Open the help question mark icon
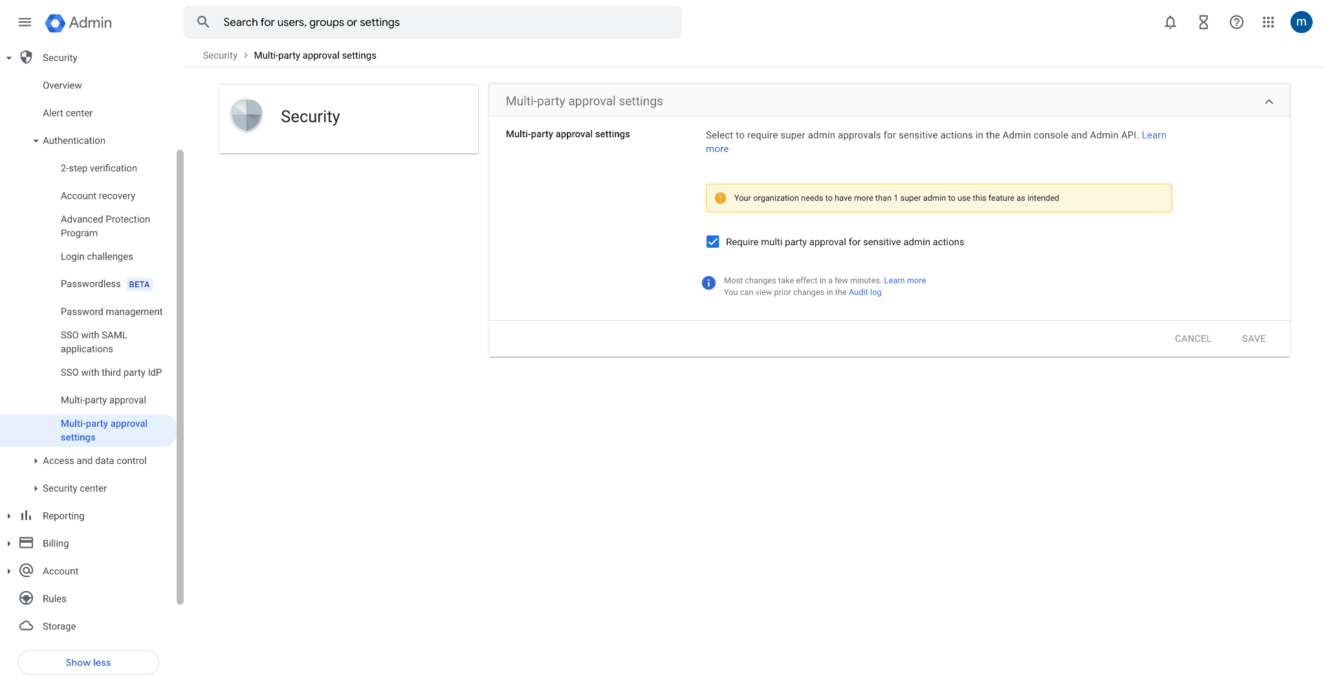 tap(1236, 23)
